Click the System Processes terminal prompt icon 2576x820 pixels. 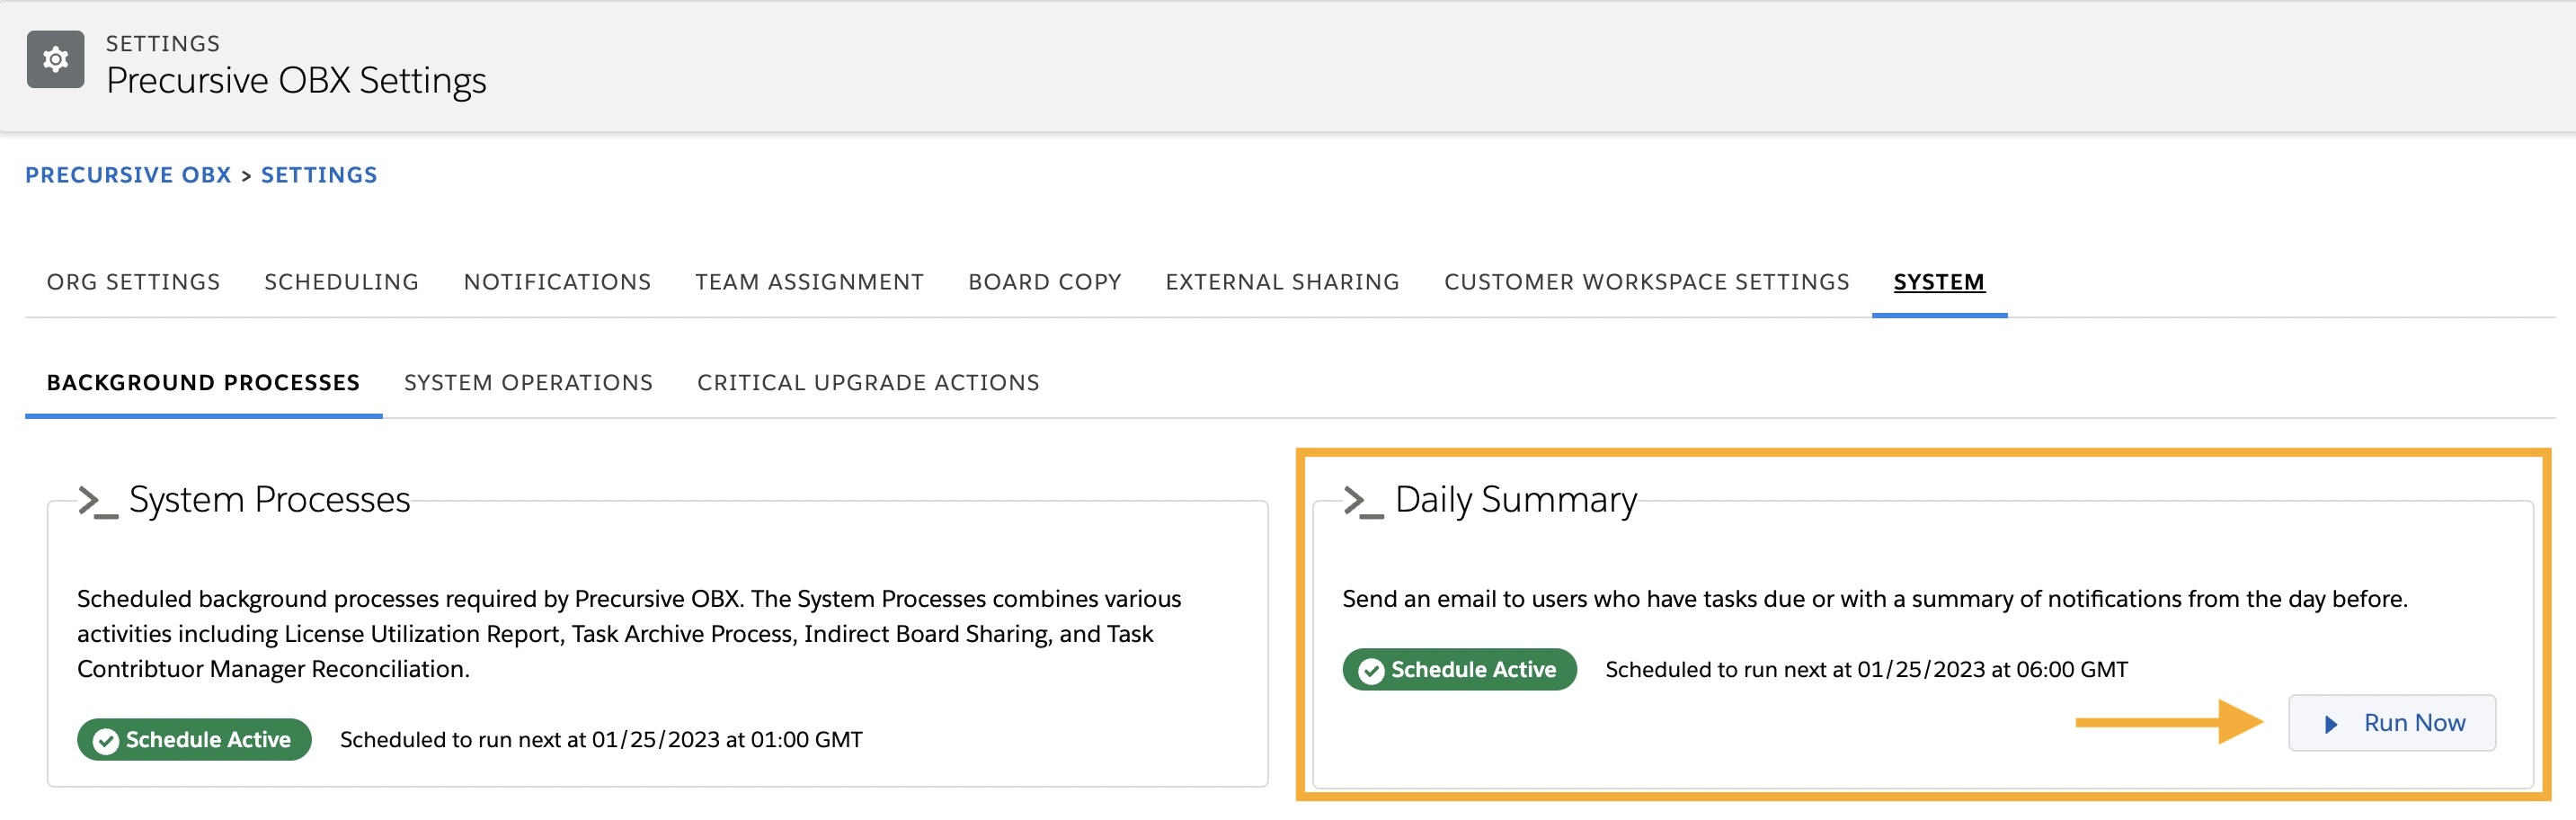coord(98,501)
